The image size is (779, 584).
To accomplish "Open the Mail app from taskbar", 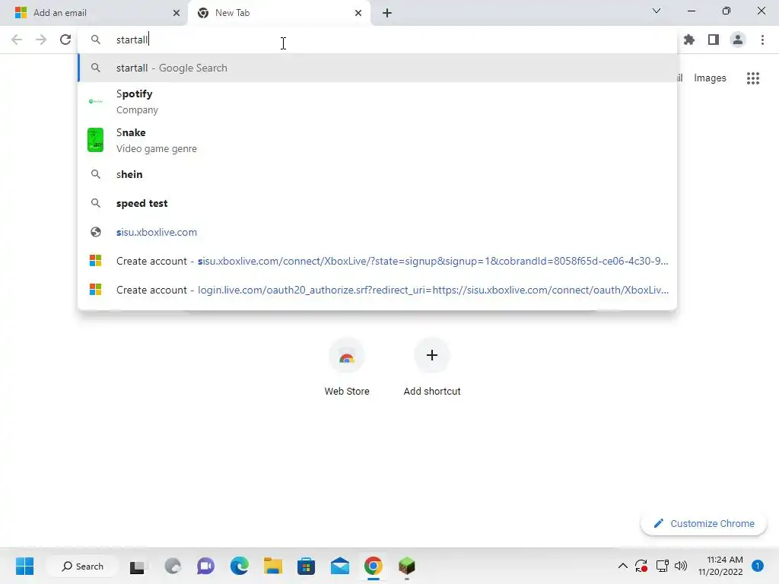I will click(340, 566).
